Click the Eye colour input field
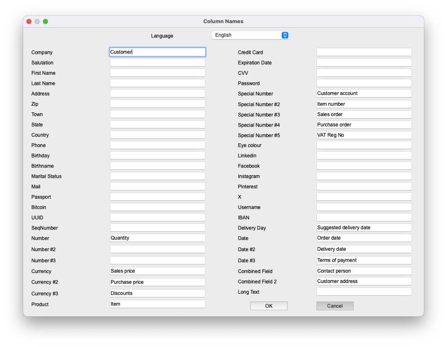The image size is (447, 347). [x=364, y=145]
